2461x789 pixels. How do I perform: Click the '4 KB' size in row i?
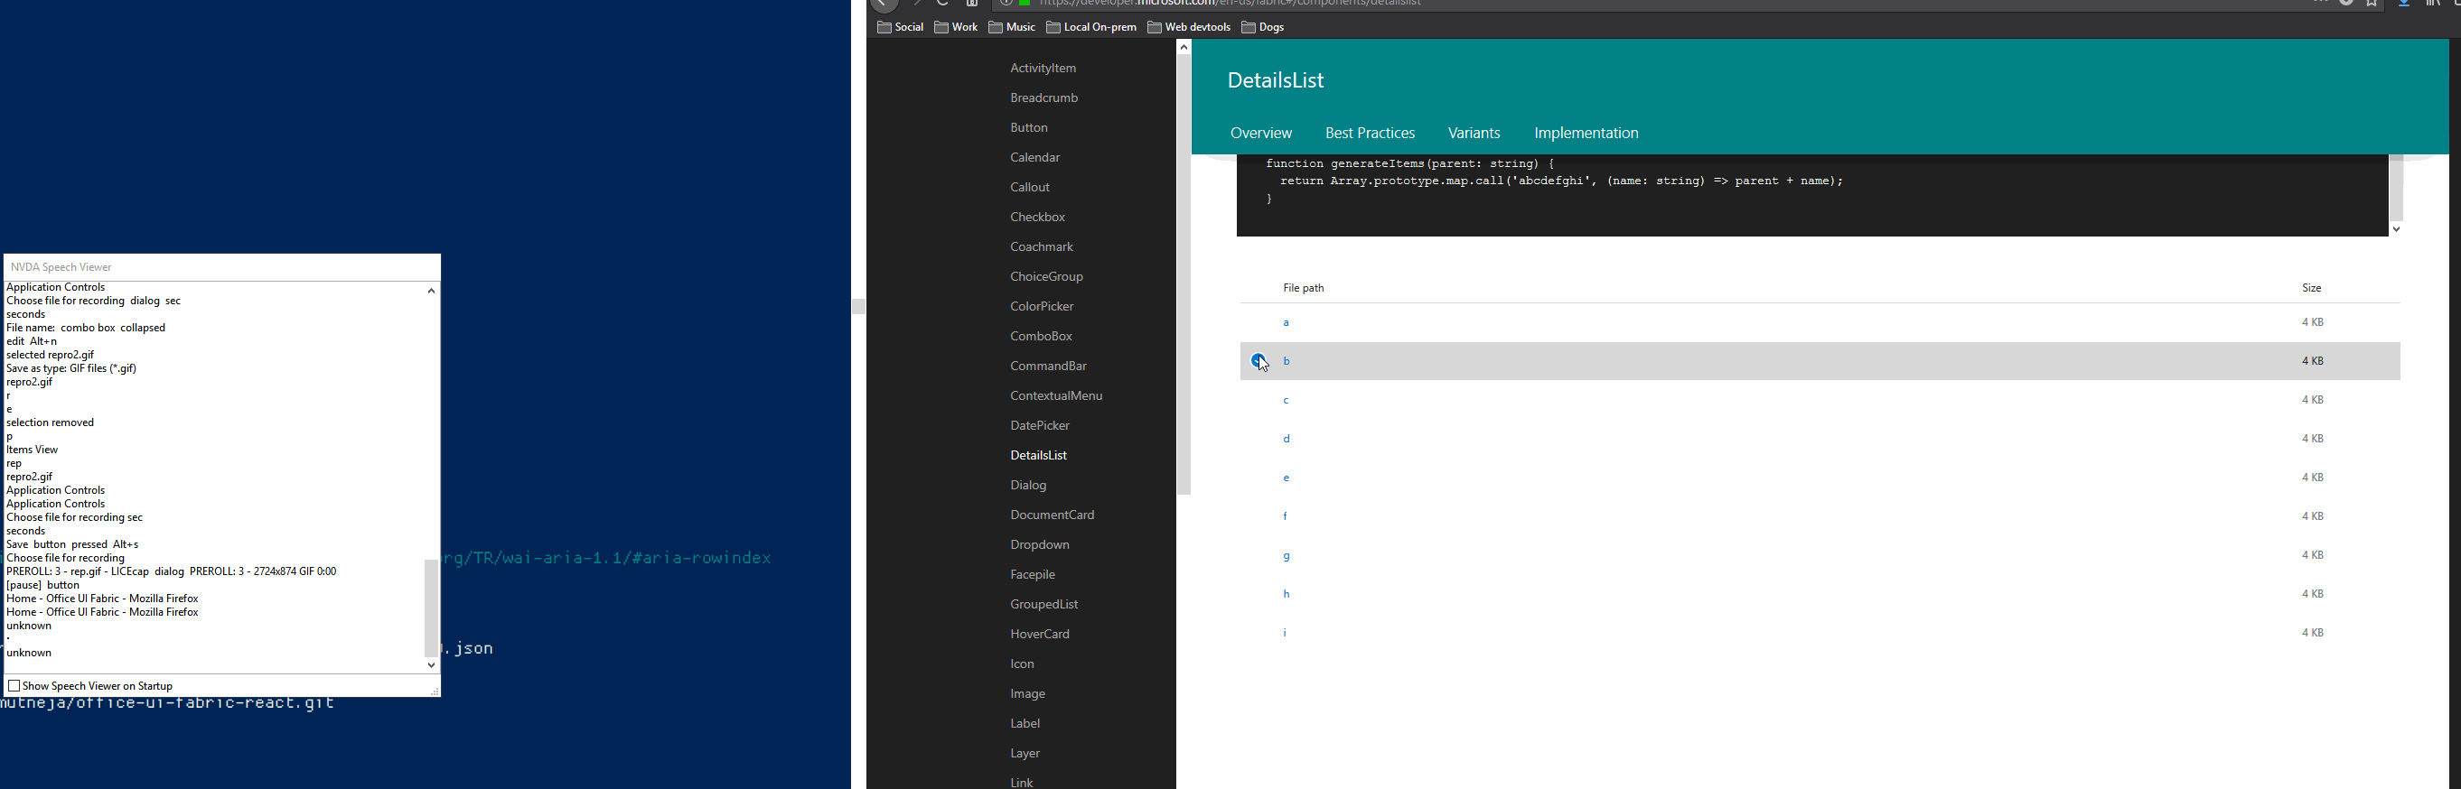click(x=2312, y=633)
